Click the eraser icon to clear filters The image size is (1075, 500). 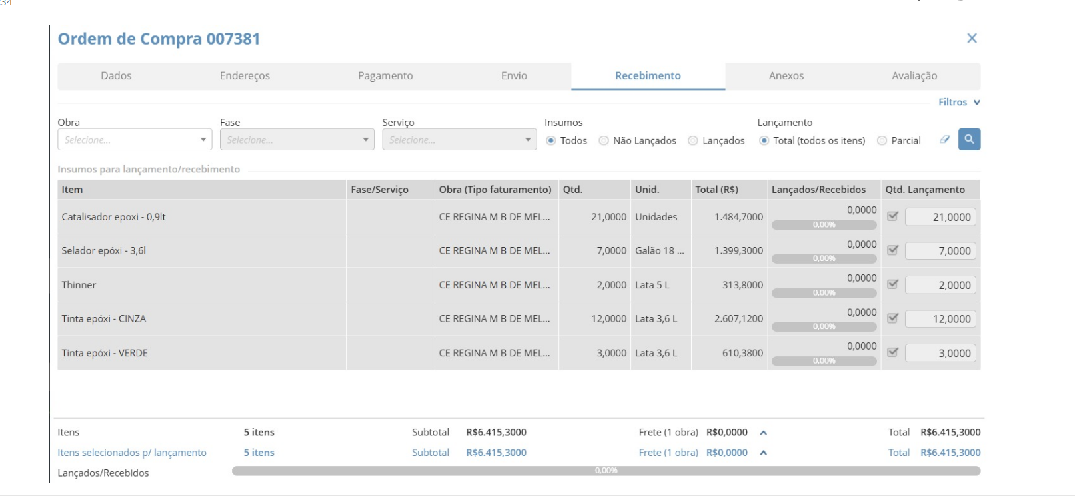coord(944,140)
